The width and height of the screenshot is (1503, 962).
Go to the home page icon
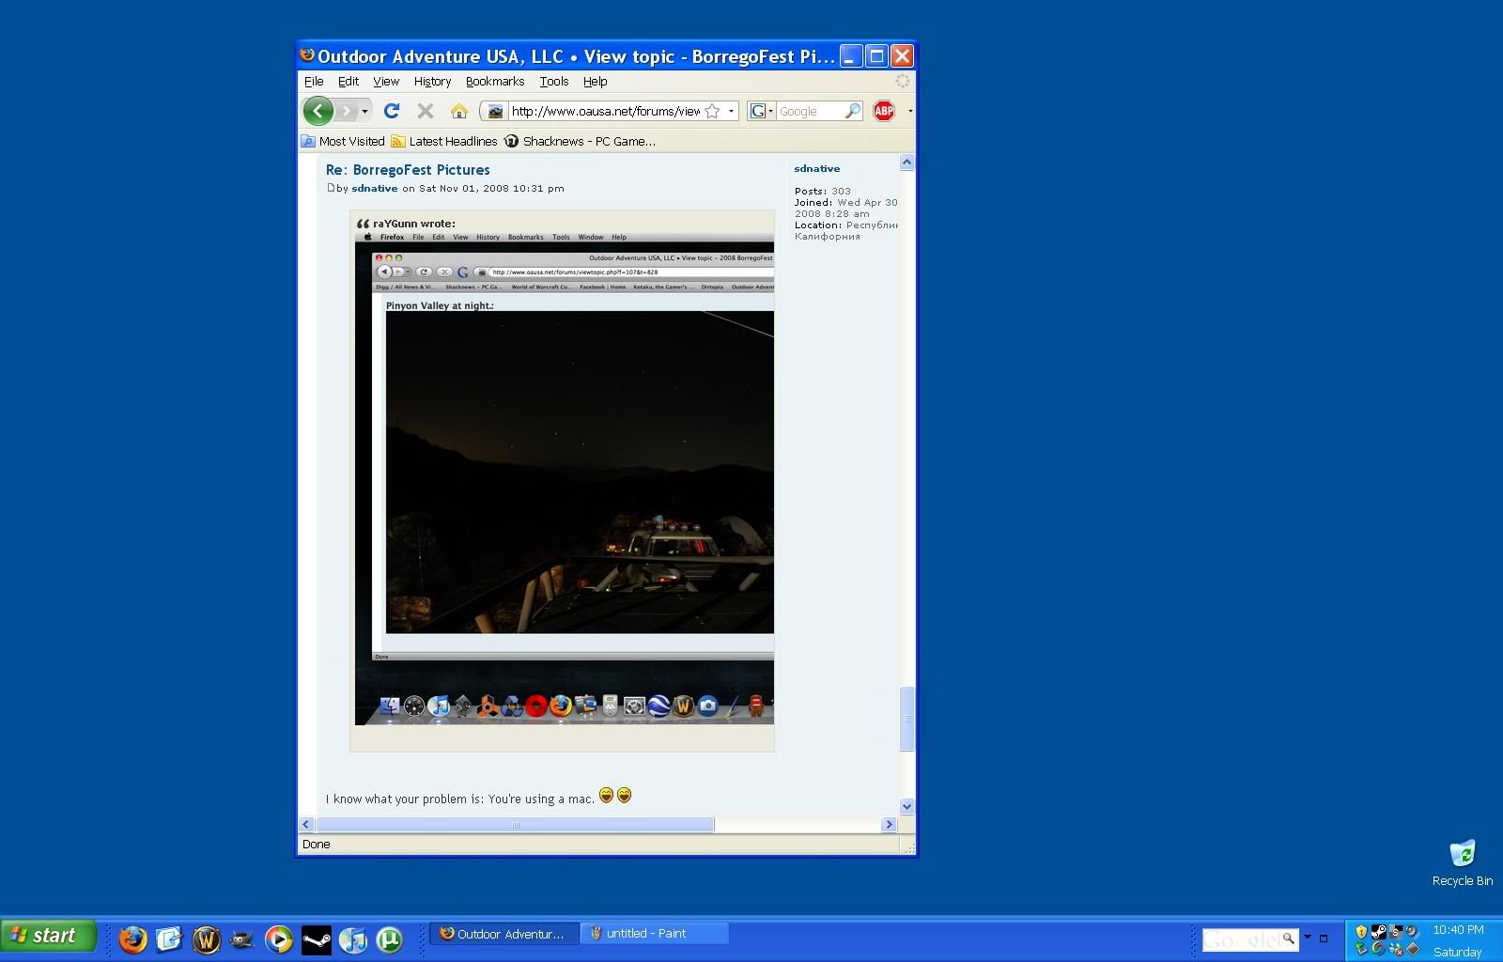458,111
